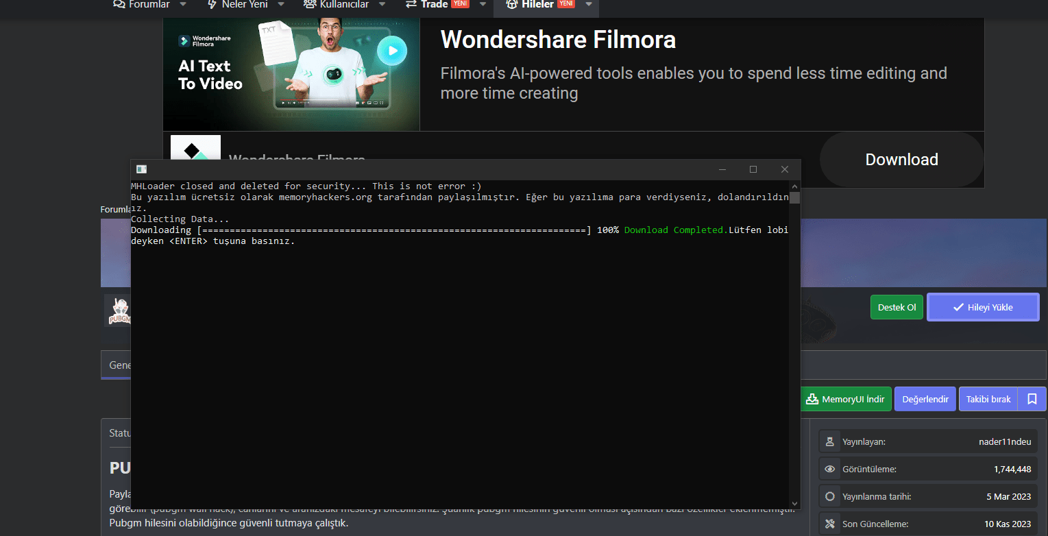Click the MemoryUI İndir button
The width and height of the screenshot is (1048, 536).
click(846, 399)
